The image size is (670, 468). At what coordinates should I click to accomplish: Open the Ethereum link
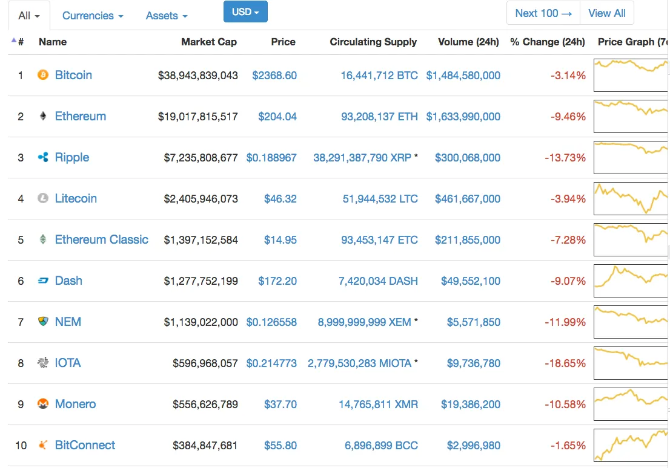pyautogui.click(x=81, y=116)
